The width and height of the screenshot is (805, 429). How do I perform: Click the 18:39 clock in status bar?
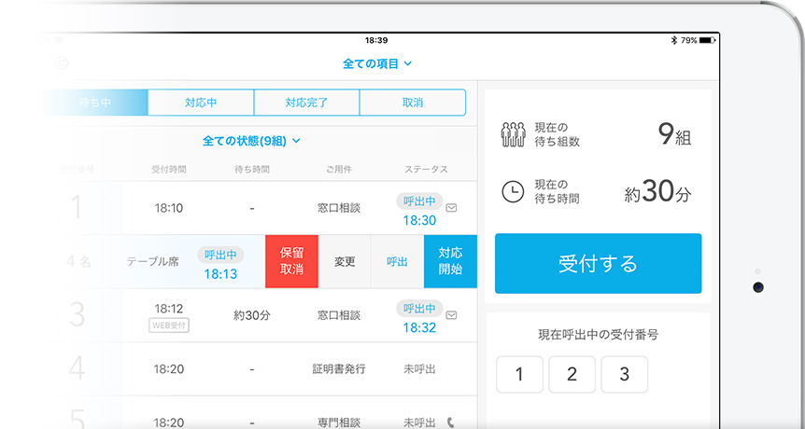click(376, 40)
